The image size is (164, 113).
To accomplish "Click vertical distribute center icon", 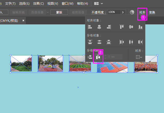I will click(x=99, y=42).
